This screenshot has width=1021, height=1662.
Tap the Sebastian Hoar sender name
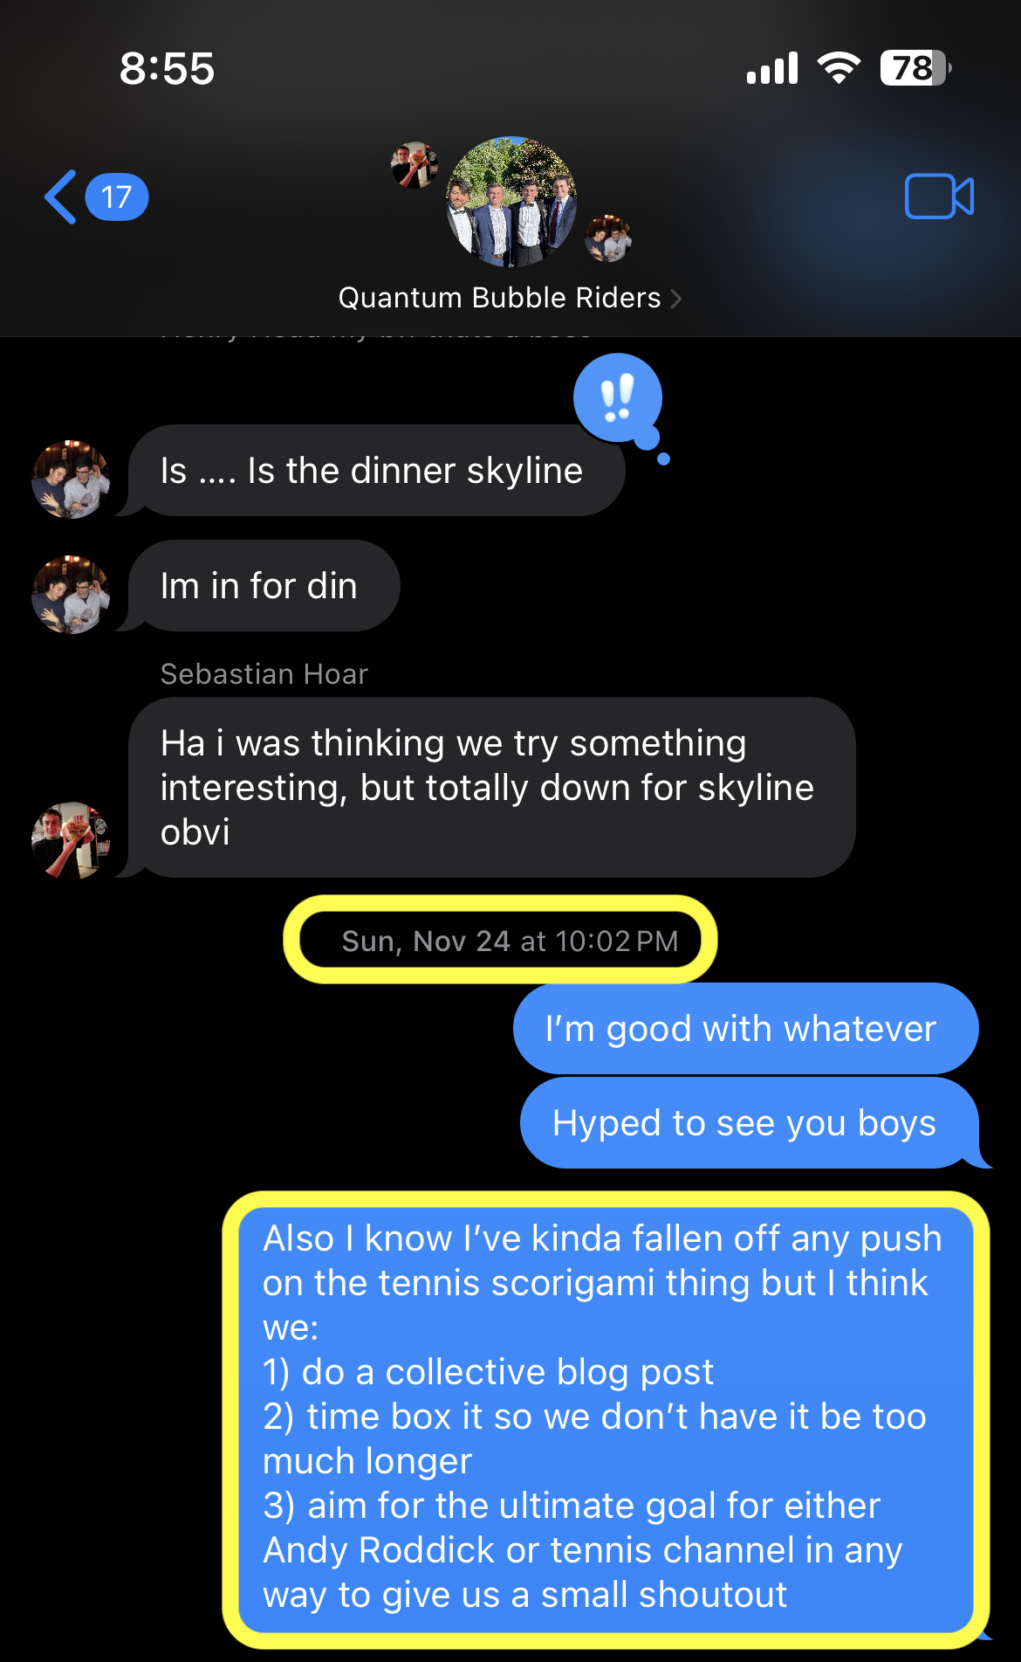tap(264, 674)
